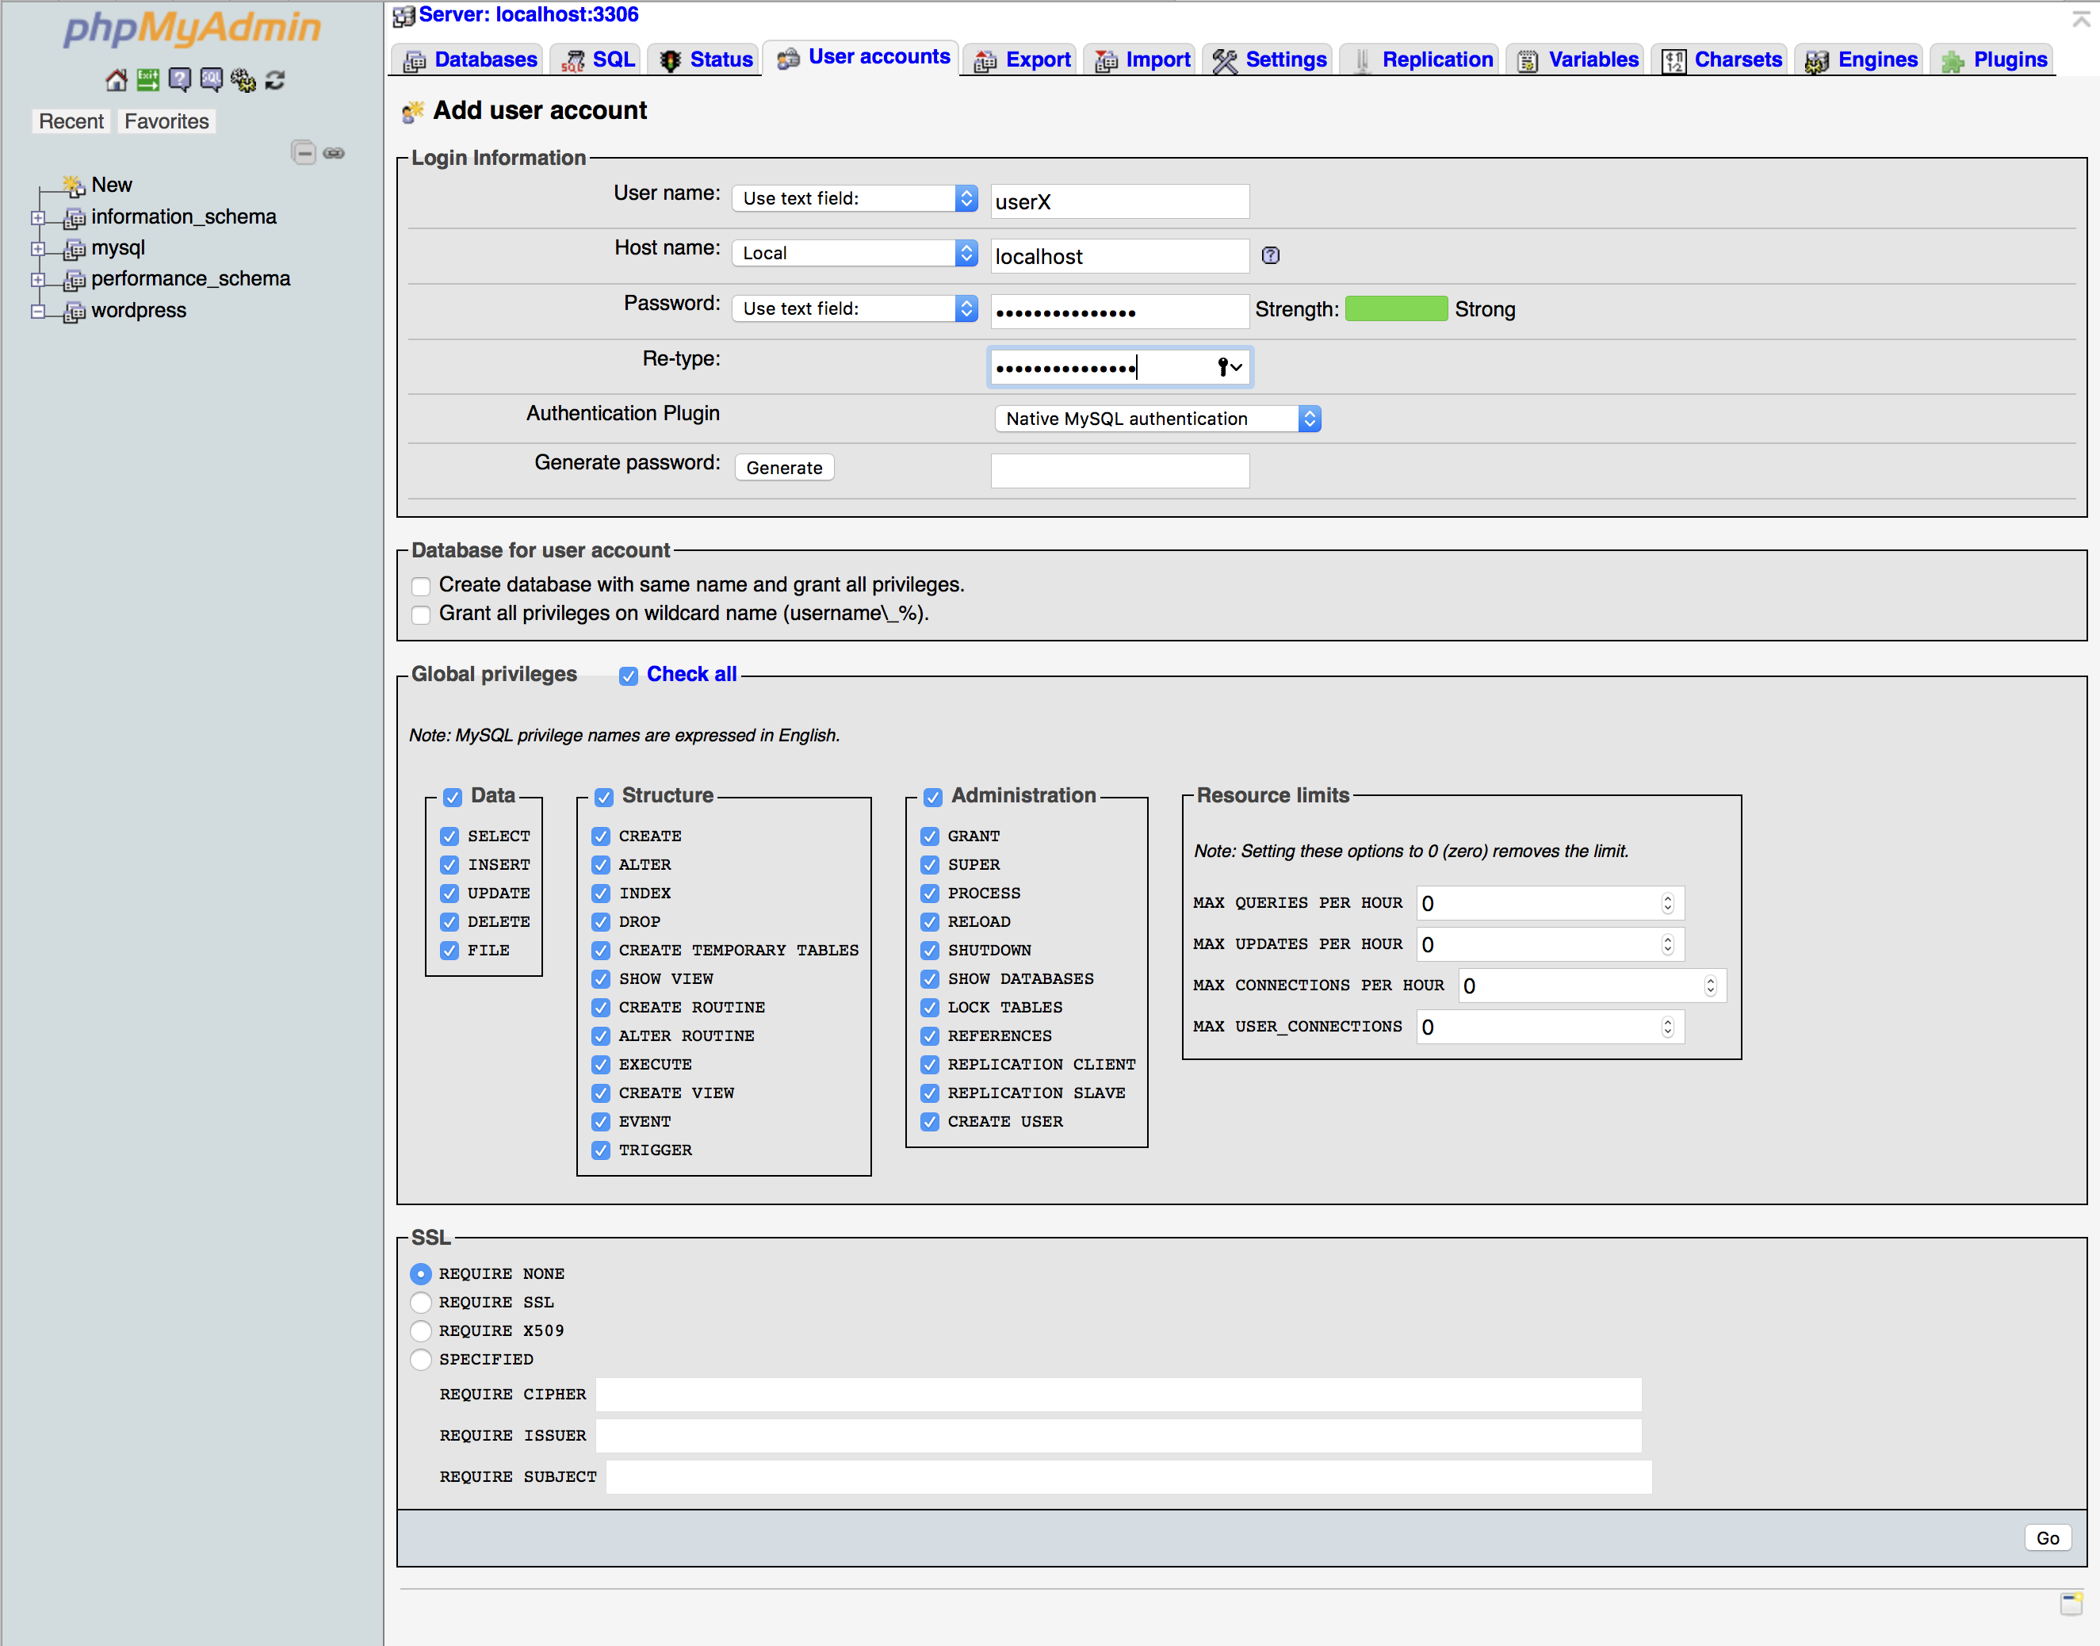Uncheck the Structure group checkbox
Viewport: 2100px width, 1646px height.
click(604, 797)
